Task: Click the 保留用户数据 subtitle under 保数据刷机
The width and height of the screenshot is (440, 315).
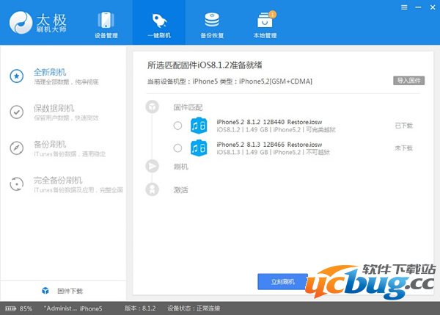Action: (x=66, y=117)
